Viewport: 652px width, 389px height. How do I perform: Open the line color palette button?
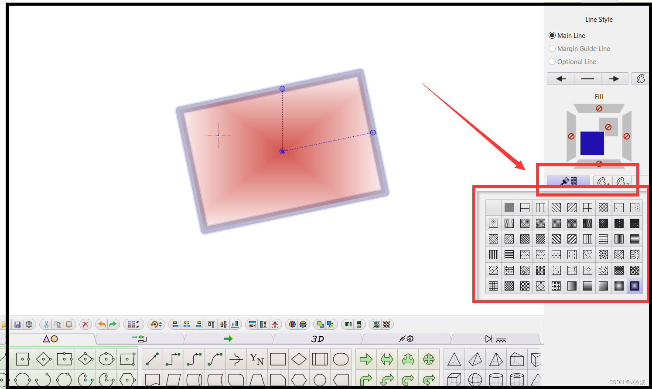tap(641, 79)
